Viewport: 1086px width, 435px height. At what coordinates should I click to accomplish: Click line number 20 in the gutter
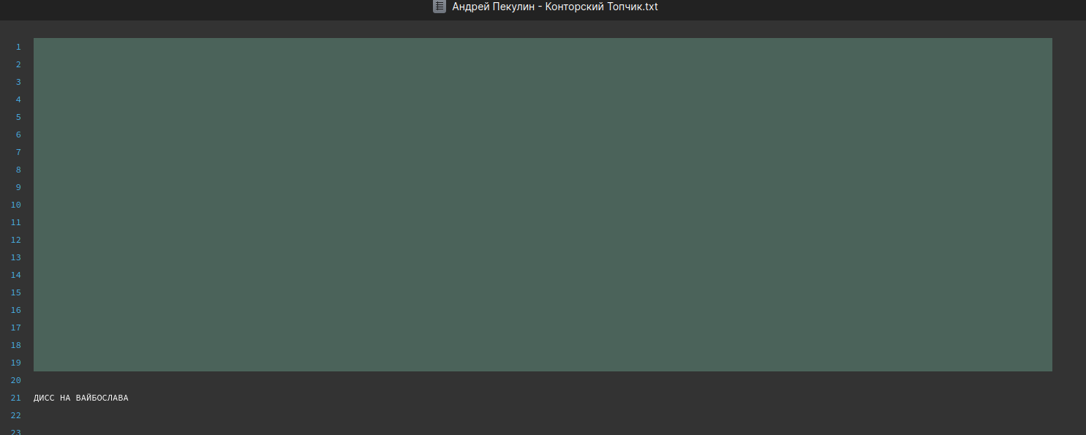point(16,380)
